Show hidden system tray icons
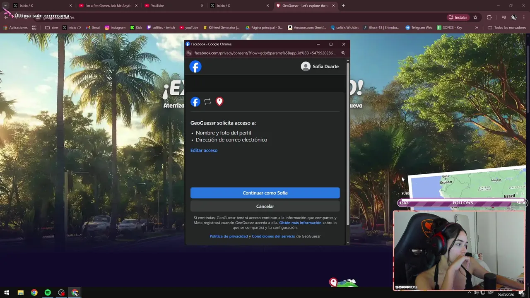 470,293
